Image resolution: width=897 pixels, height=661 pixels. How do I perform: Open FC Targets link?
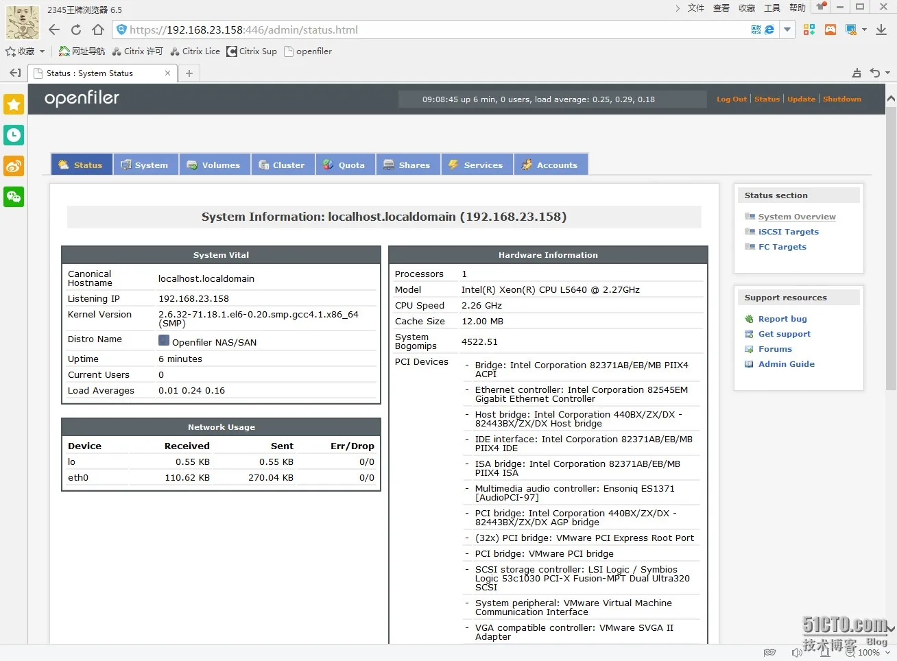point(782,247)
